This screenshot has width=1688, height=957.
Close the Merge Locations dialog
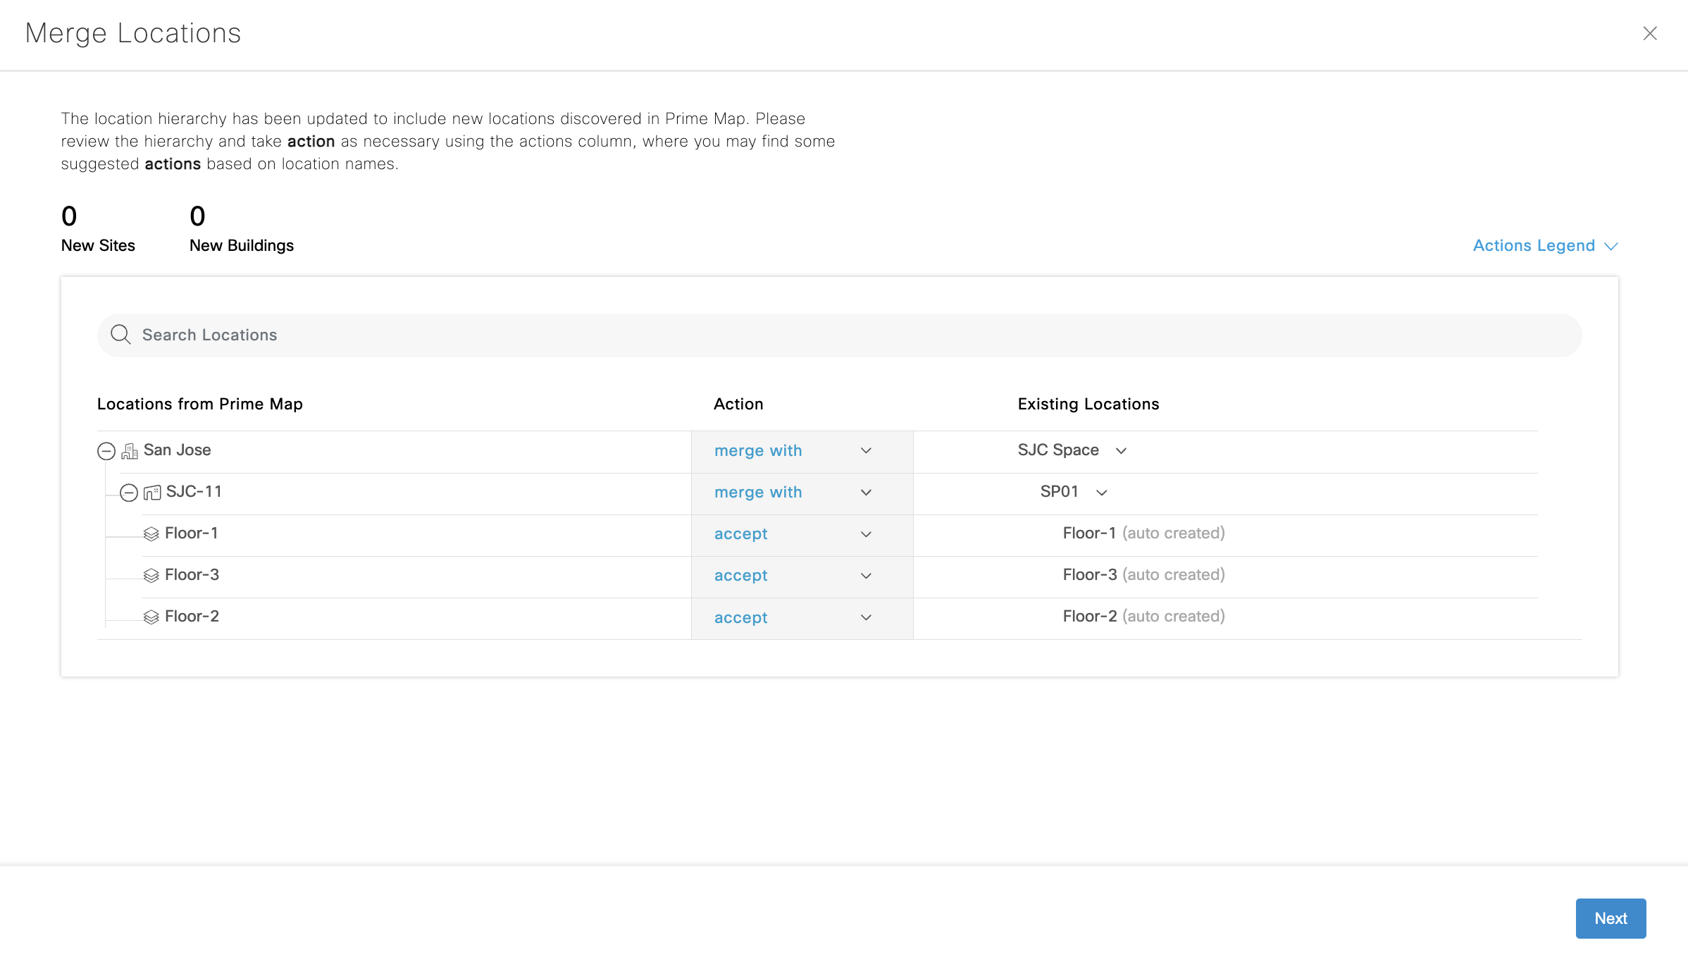[x=1649, y=33]
